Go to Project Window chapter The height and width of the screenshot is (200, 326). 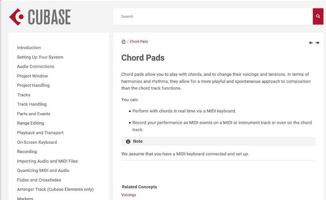coord(32,76)
